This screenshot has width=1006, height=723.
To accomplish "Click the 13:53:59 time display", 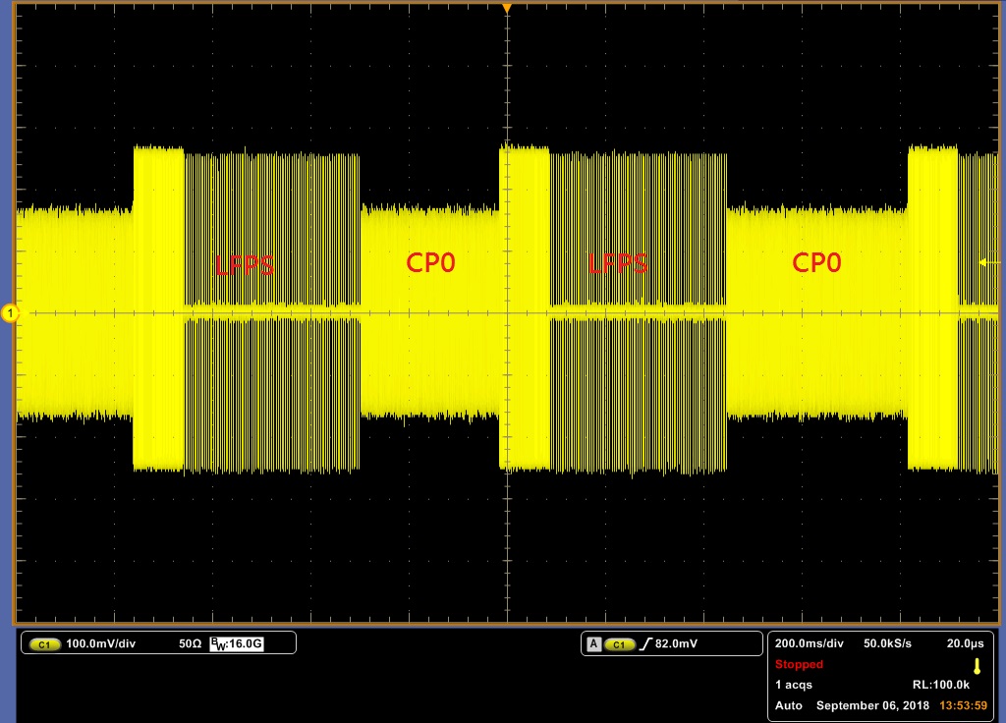I will click(x=963, y=705).
